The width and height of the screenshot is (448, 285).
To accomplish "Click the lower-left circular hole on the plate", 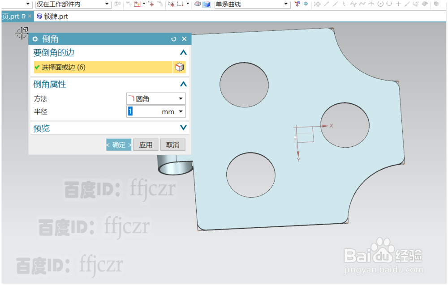I will [251, 175].
